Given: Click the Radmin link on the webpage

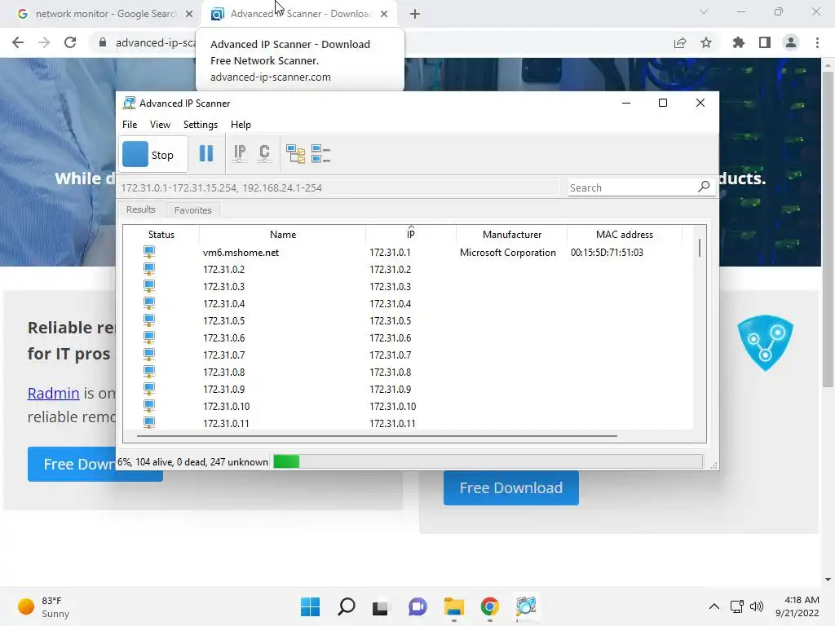Looking at the screenshot, I should [x=53, y=393].
